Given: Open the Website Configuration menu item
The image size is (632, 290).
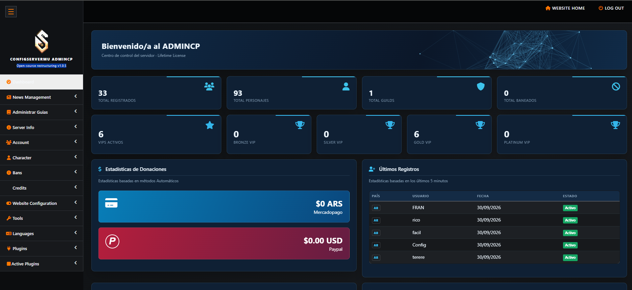Looking at the screenshot, I should pyautogui.click(x=41, y=203).
